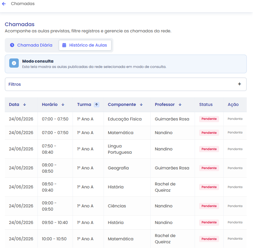Click Pendente status badge for Língua Portuguesa

(209, 149)
